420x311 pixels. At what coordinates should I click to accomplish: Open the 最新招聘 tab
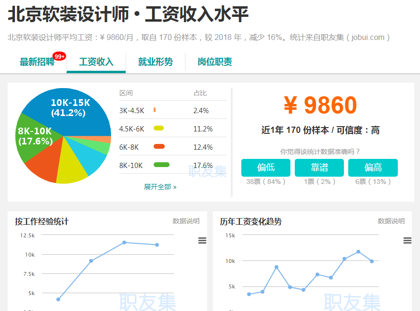pos(37,62)
